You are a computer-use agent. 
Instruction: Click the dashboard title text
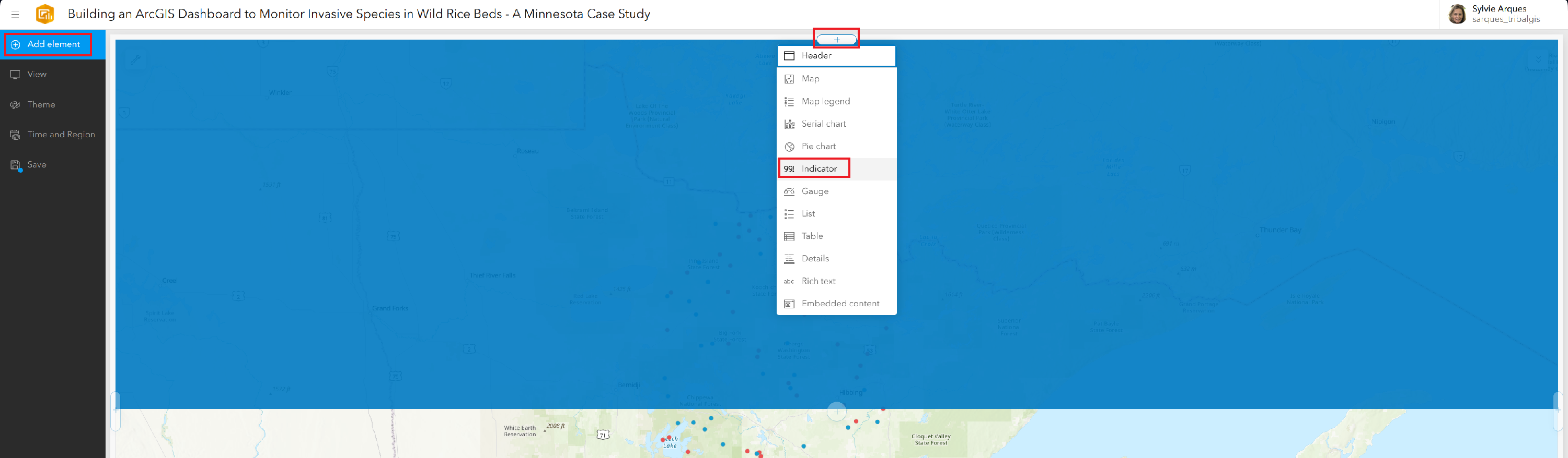click(359, 14)
